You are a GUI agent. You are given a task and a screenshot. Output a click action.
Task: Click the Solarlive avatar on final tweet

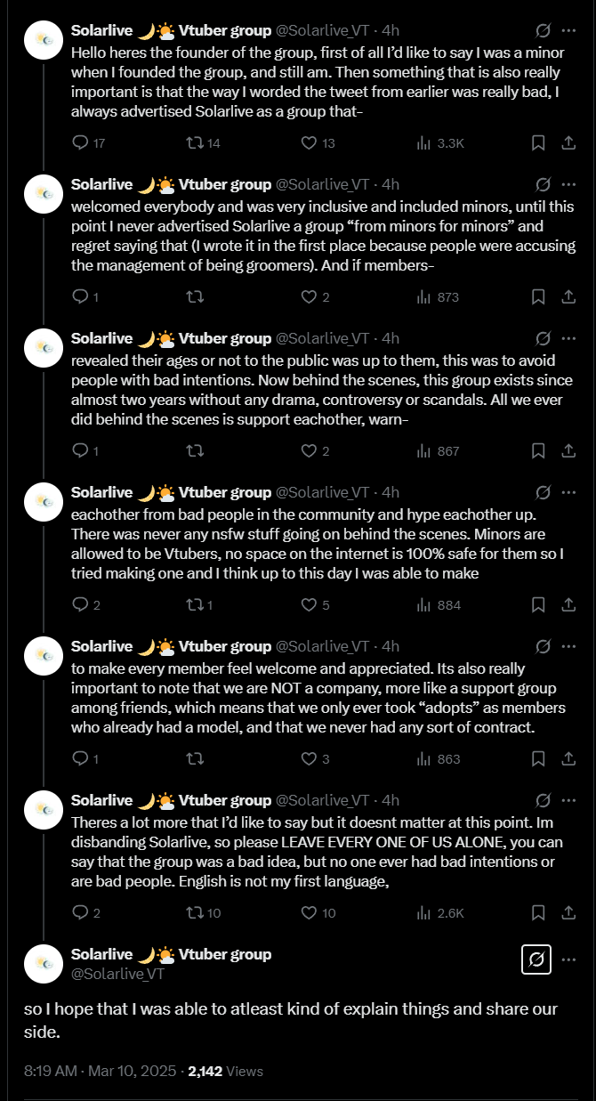[x=43, y=963]
